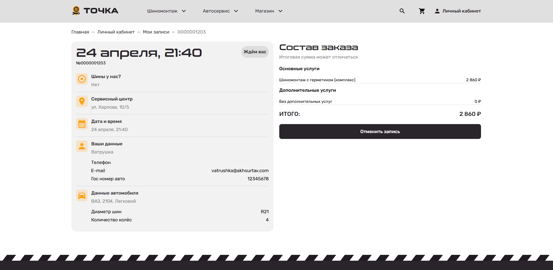Expand the Автосервис dropdown menu
This screenshot has width=553, height=270.
point(220,11)
